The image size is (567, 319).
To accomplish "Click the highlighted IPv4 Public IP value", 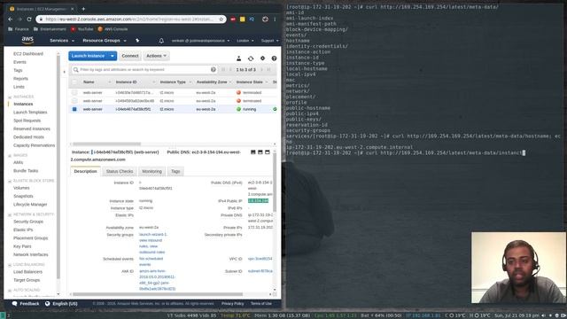I will [258, 201].
